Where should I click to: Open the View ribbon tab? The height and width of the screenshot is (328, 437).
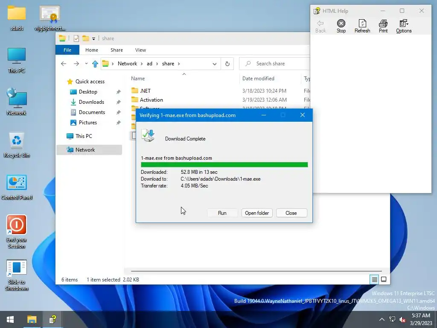pyautogui.click(x=140, y=50)
